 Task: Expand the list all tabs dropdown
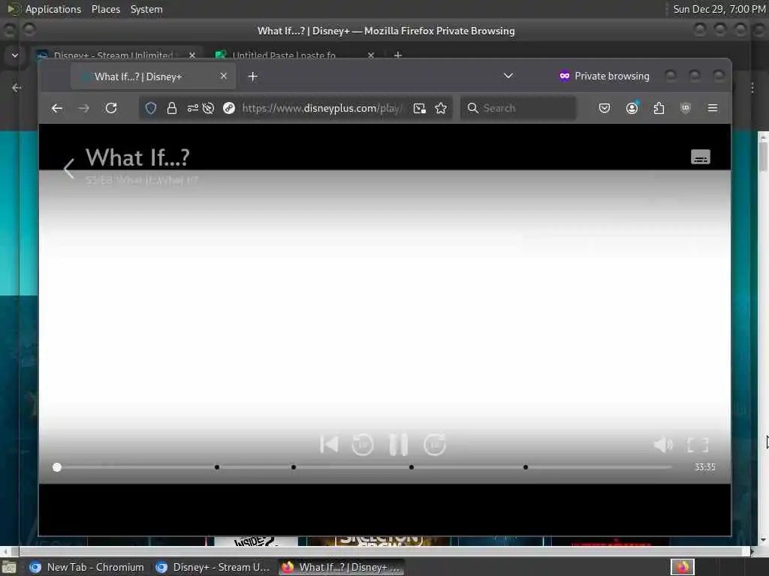coord(508,76)
